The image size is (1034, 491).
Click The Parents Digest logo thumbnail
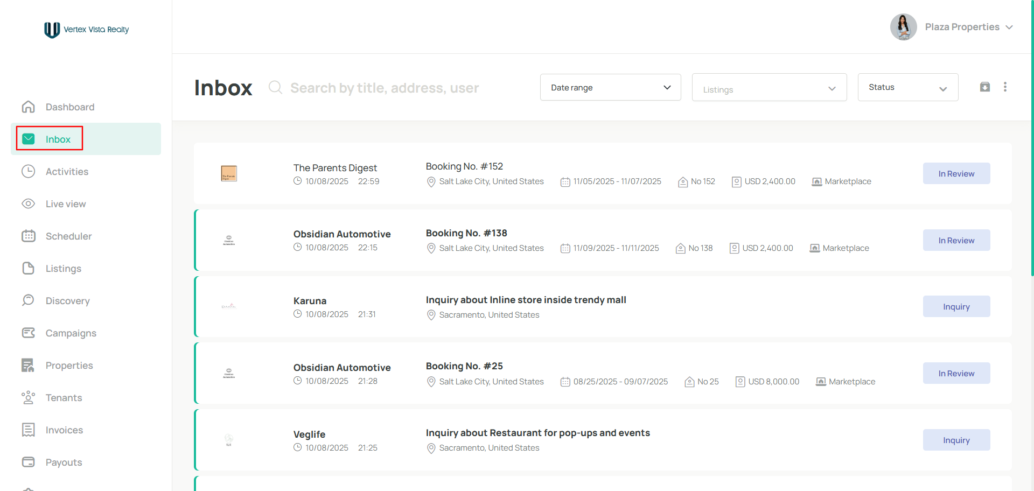click(229, 173)
